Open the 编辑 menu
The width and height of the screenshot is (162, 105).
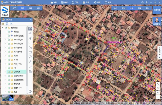pyautogui.click(x=64, y=2)
